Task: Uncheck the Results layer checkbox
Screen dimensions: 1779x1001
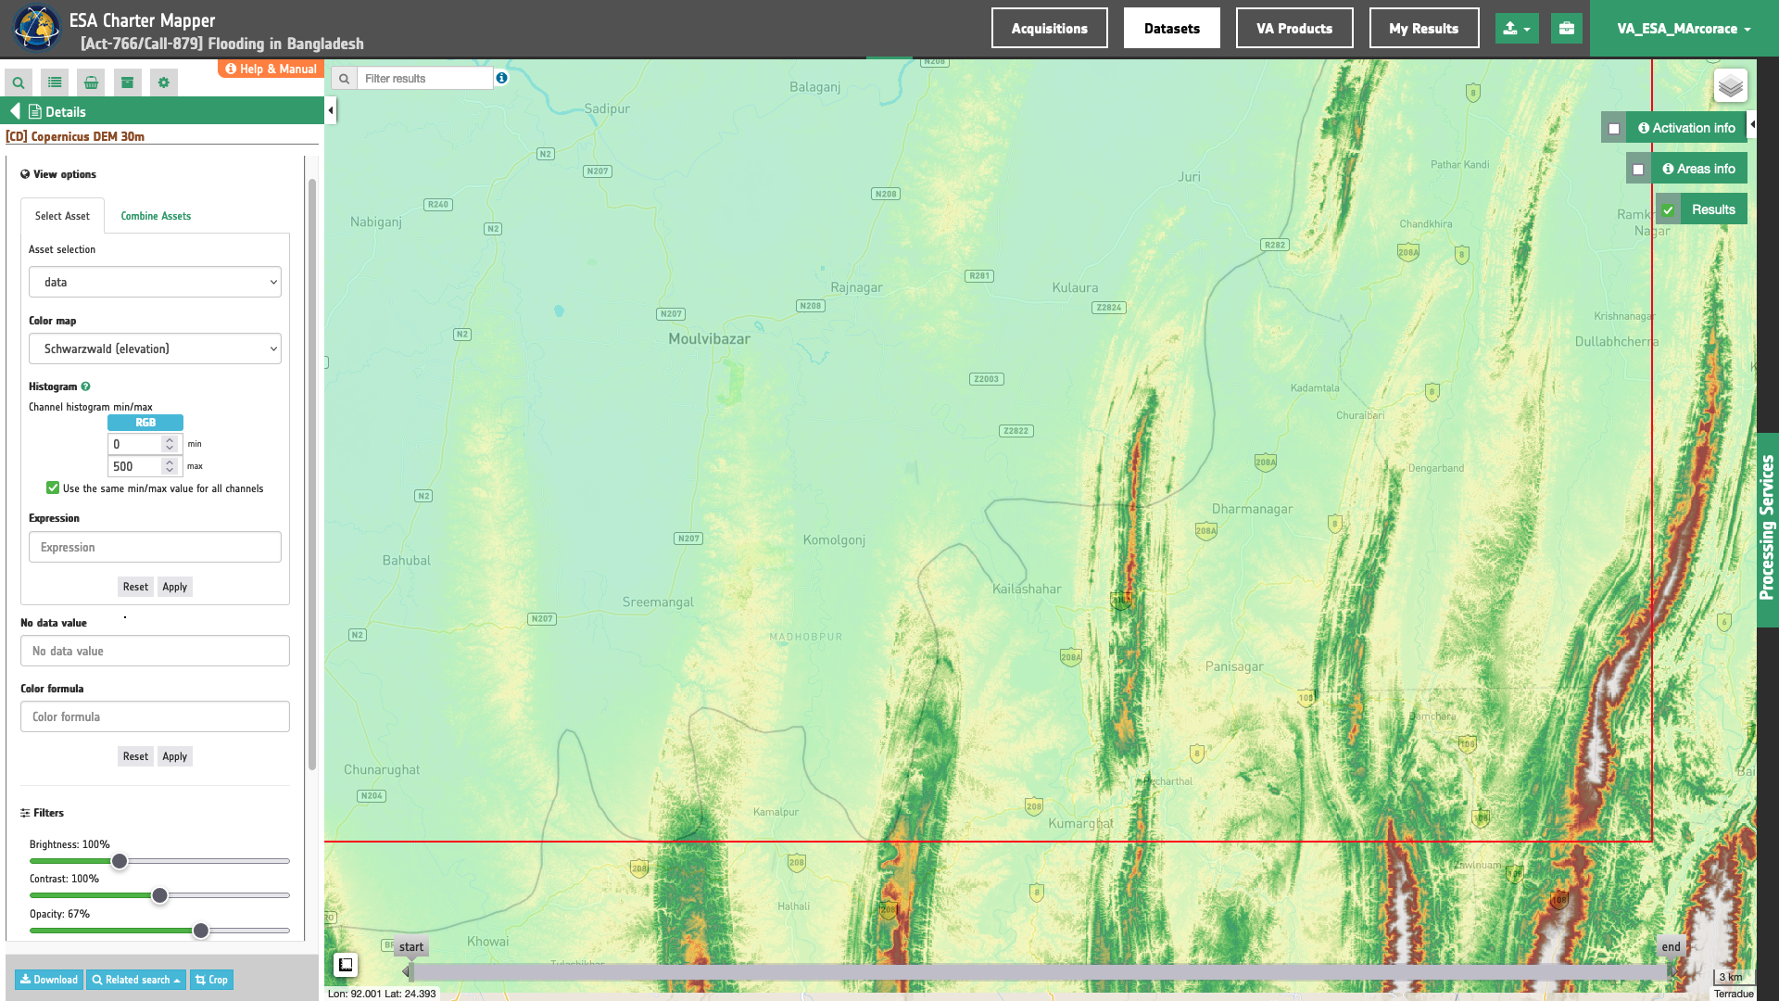Action: pyautogui.click(x=1668, y=210)
